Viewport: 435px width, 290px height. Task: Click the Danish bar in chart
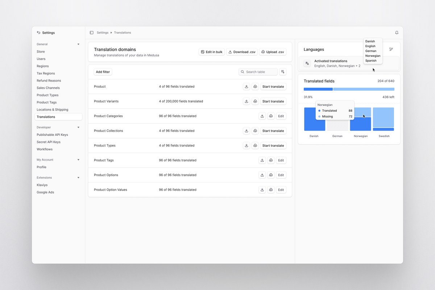tap(315, 119)
